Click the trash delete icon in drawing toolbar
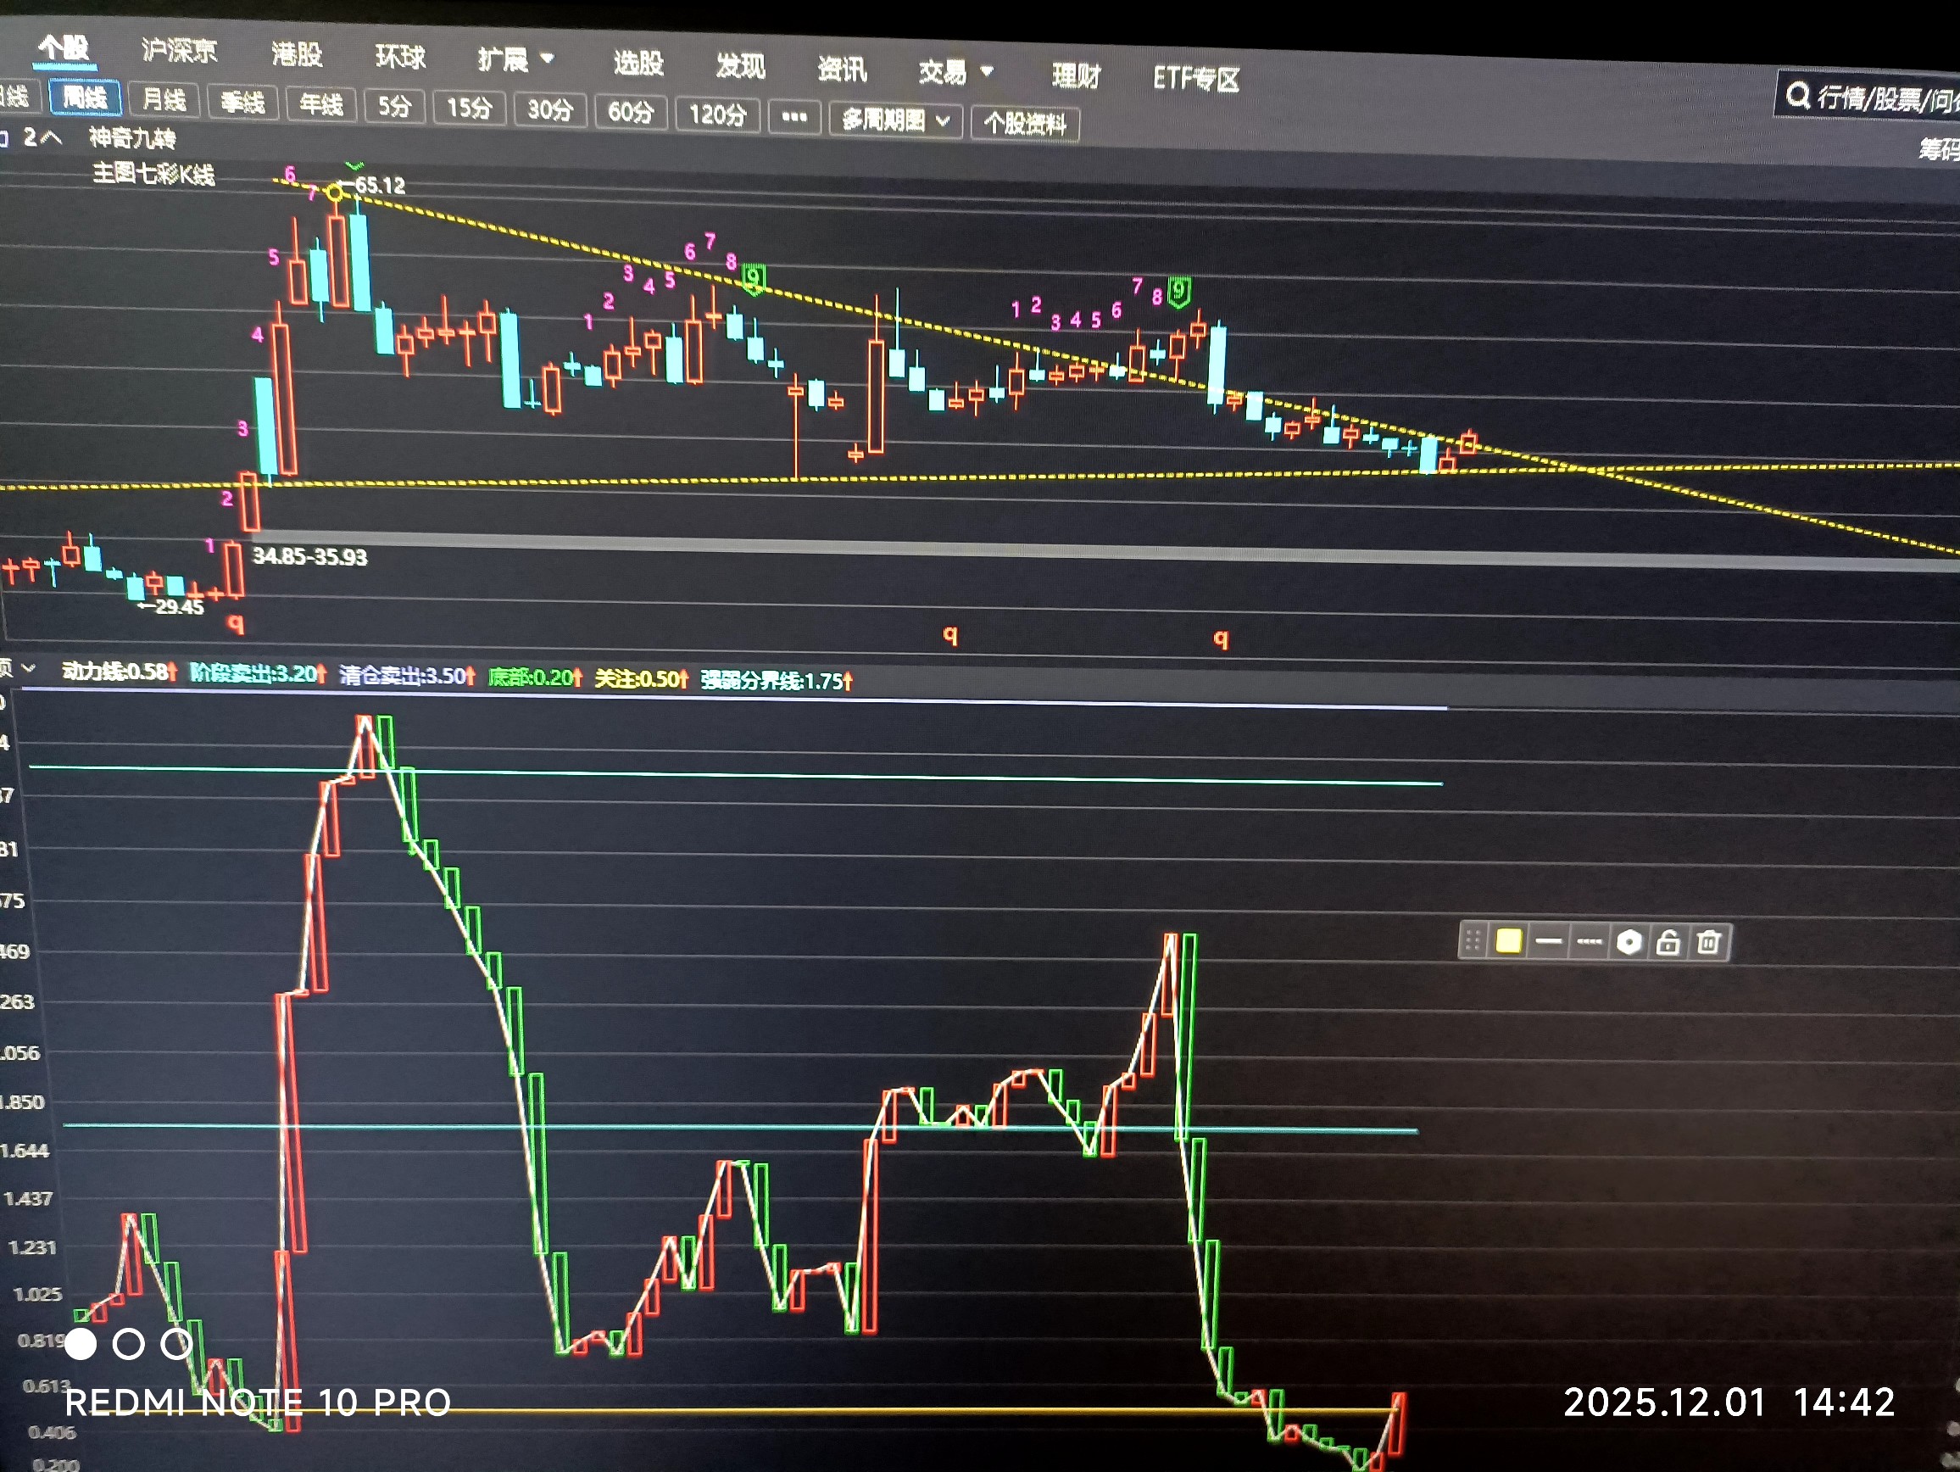Viewport: 1960px width, 1472px height. coord(1708,942)
